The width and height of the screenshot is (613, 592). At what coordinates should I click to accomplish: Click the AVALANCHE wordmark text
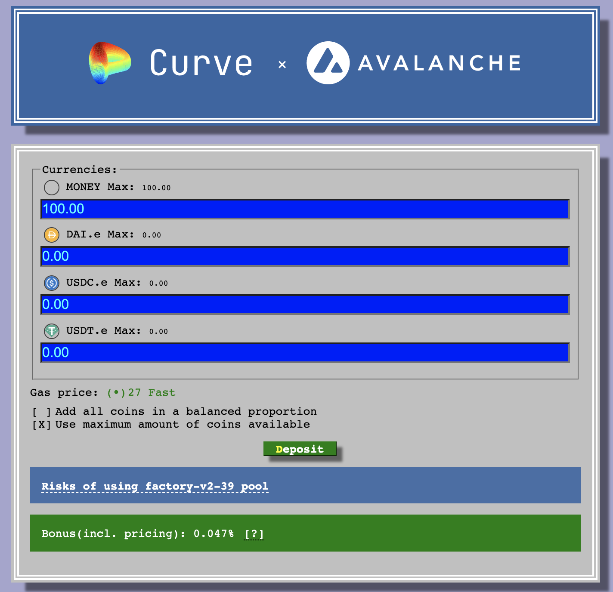440,63
